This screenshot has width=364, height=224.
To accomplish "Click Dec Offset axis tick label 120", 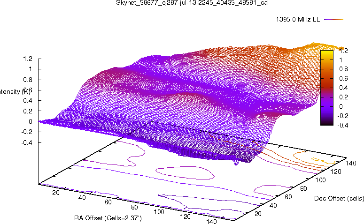I will [336, 172].
